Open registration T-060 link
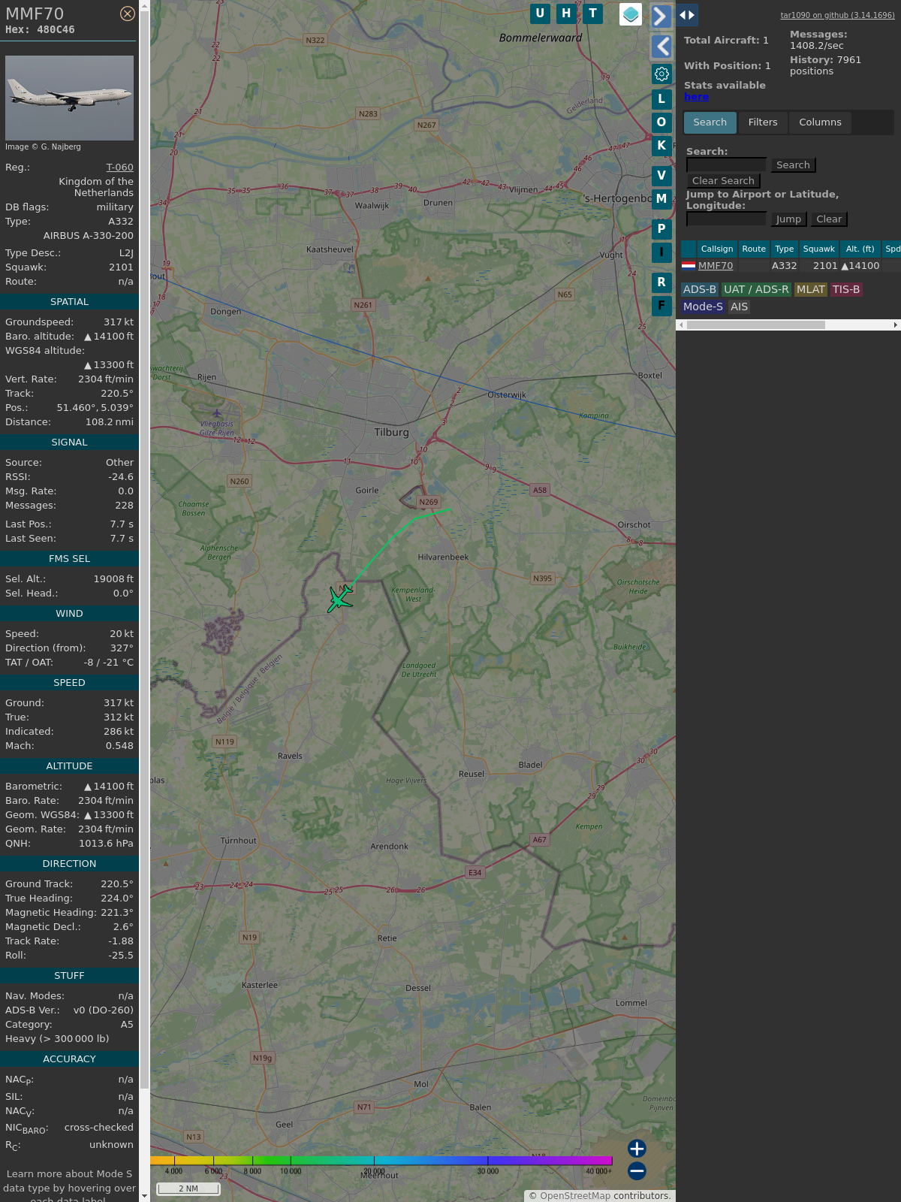Viewport: 901px width, 1202px height. click(119, 168)
